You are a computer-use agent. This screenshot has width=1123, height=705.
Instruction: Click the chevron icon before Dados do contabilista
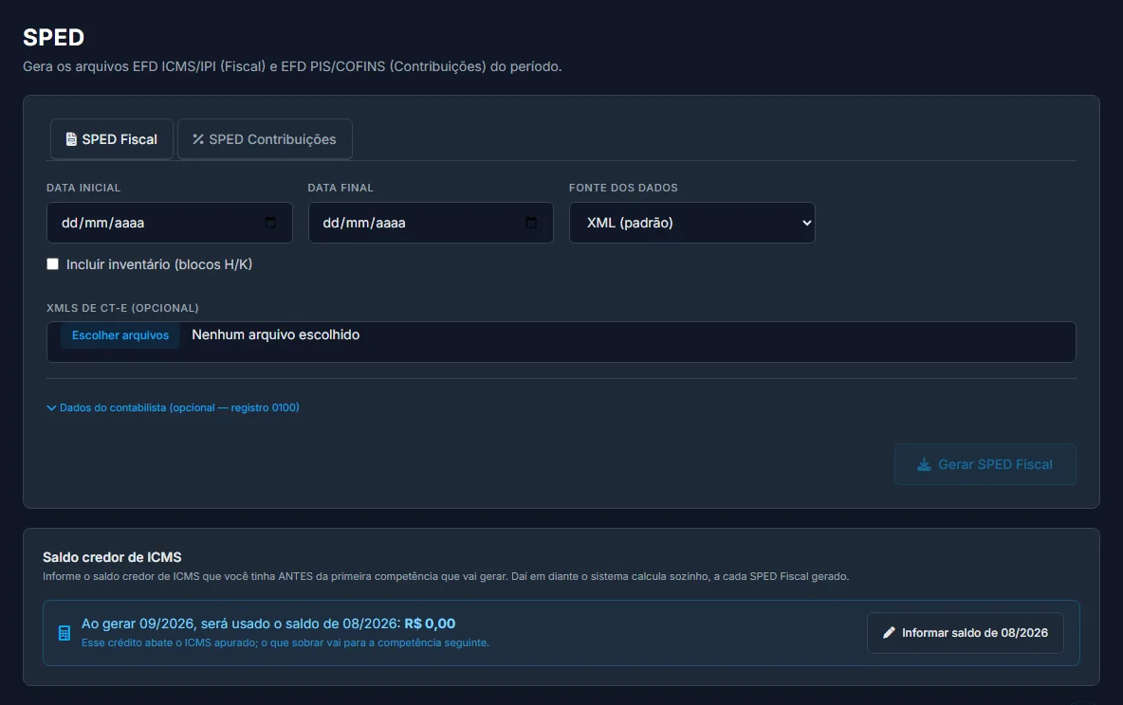(x=51, y=408)
